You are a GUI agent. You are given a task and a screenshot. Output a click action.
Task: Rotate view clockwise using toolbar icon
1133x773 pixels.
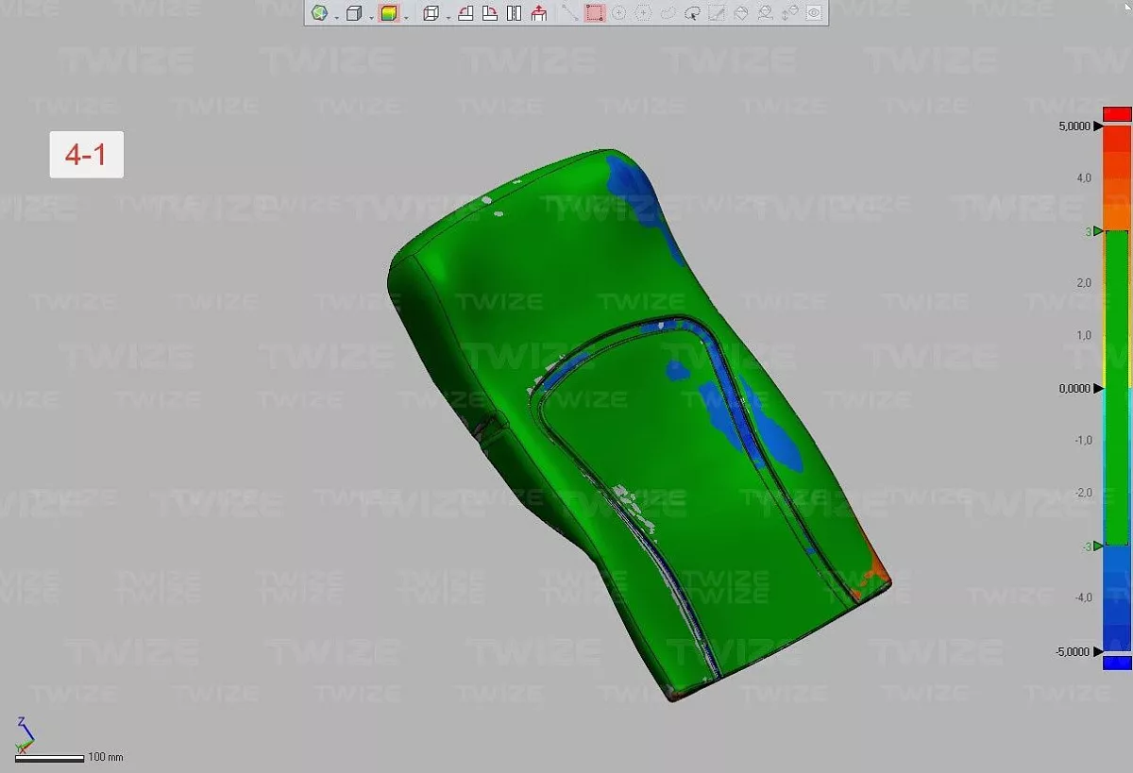pos(490,13)
